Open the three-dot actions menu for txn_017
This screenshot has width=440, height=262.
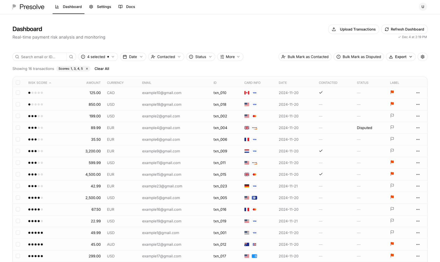418,256
